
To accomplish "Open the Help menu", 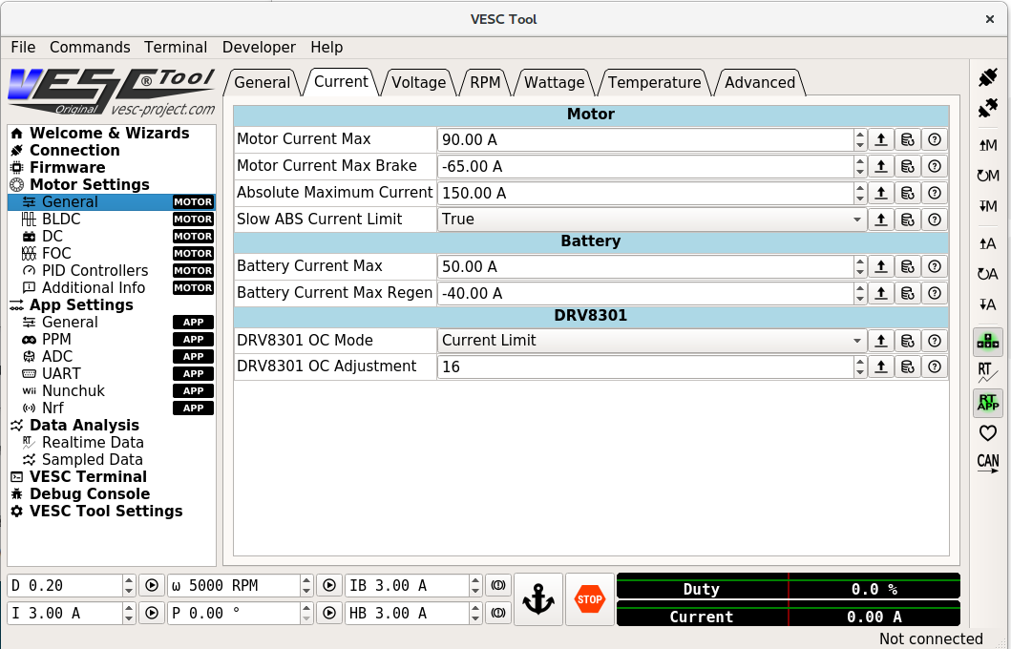I will (x=326, y=47).
